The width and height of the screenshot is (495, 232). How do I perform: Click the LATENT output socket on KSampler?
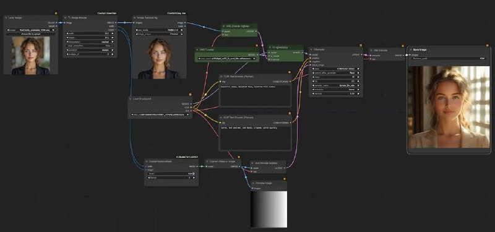click(361, 54)
